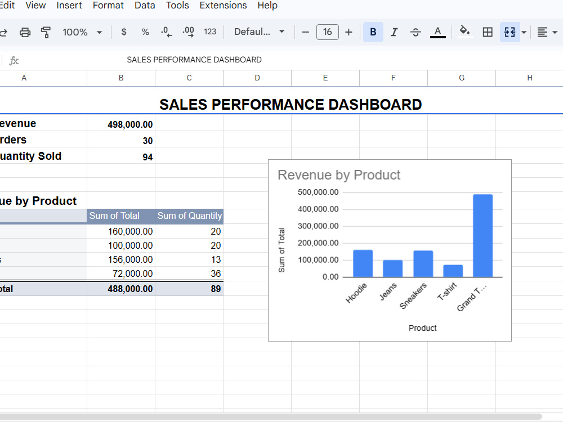Select column B header
Image resolution: width=563 pixels, height=422 pixels.
pyautogui.click(x=121, y=78)
